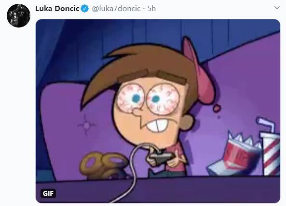Click the game controller in Timmy's hands
The image size is (286, 206).
pyautogui.click(x=162, y=158)
